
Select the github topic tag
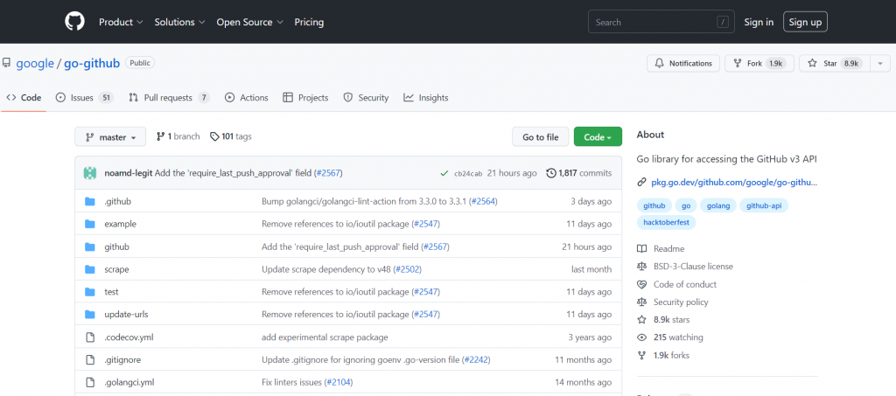point(654,205)
